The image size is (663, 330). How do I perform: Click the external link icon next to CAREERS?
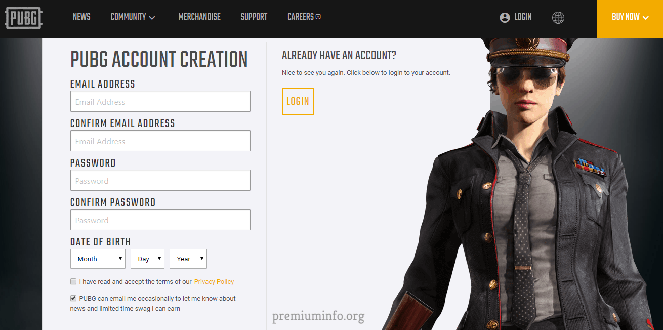(318, 17)
